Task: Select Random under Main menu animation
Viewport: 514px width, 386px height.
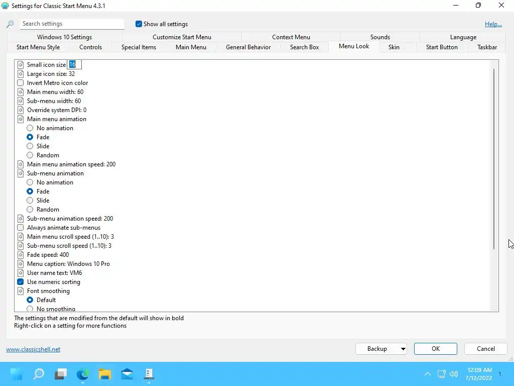Action: [x=30, y=155]
